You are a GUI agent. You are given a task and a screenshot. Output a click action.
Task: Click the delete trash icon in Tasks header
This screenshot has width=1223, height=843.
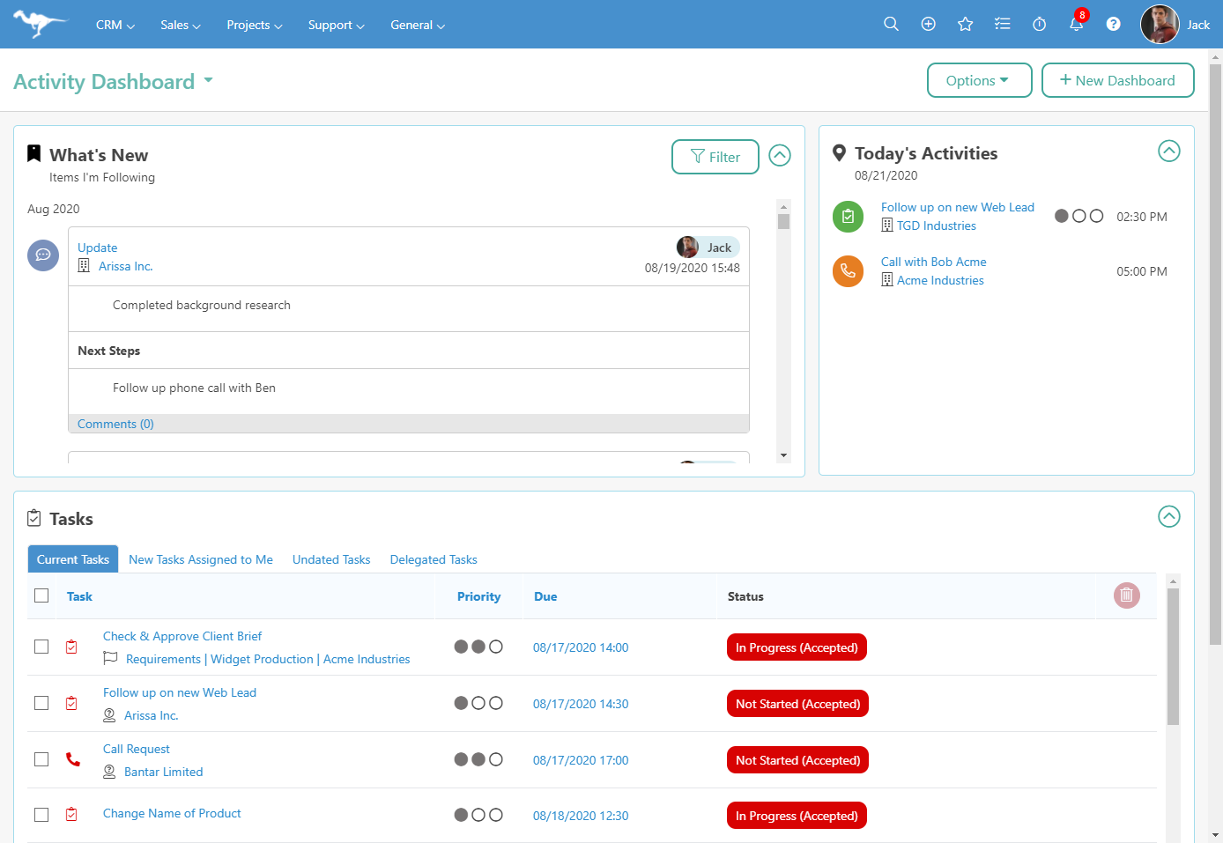click(1126, 595)
